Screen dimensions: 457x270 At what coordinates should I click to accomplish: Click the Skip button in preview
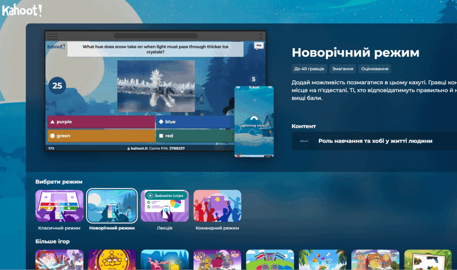coord(259,45)
